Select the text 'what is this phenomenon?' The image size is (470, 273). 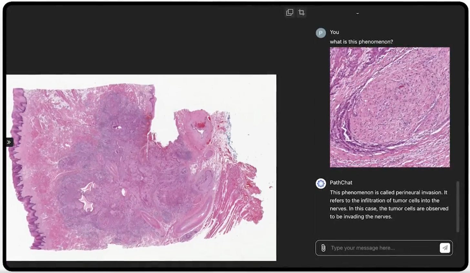coord(361,42)
